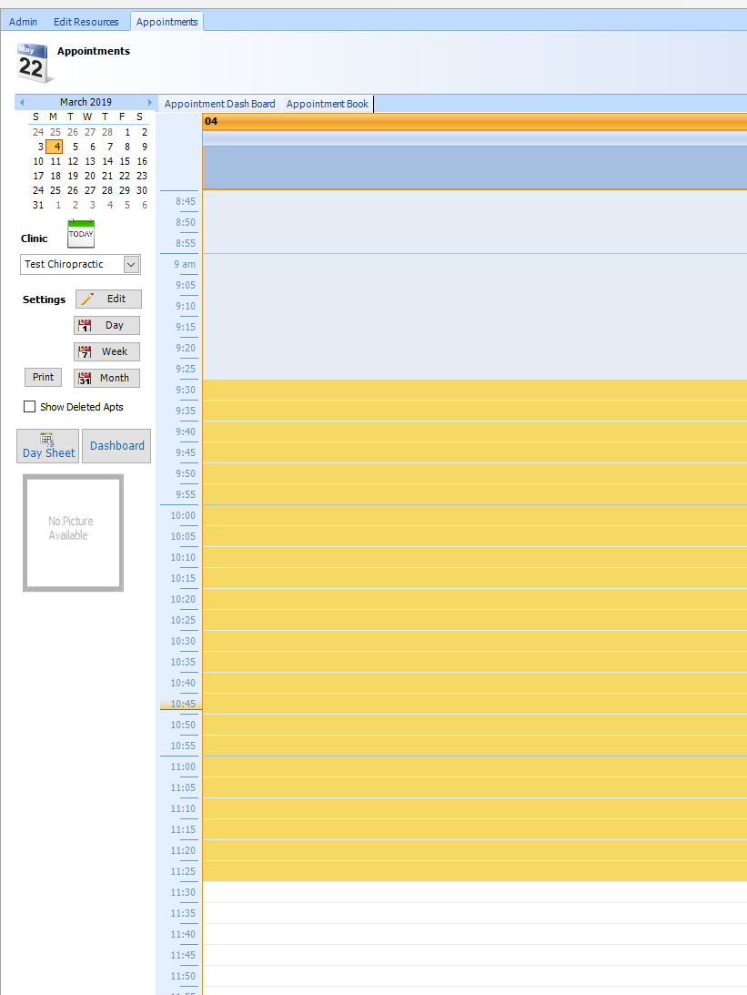Open the Dashboard button

(x=116, y=446)
